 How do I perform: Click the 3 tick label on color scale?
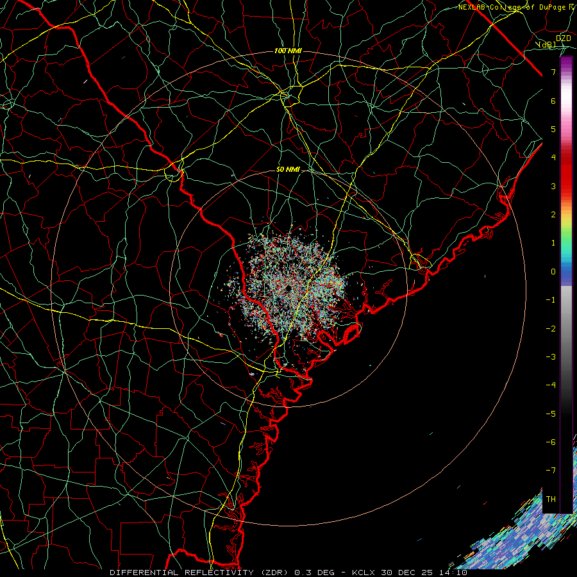pos(553,186)
